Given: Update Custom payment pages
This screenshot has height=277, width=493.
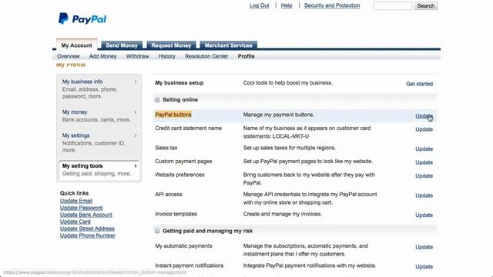Looking at the screenshot, I should (x=424, y=162).
